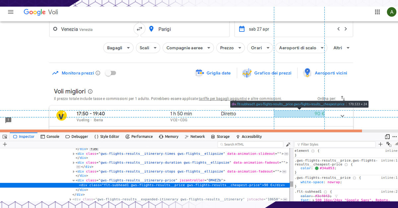Image resolution: width=398 pixels, height=208 pixels.
Task: Expand the expanded-itinerary div node
Action: (x=71, y=199)
